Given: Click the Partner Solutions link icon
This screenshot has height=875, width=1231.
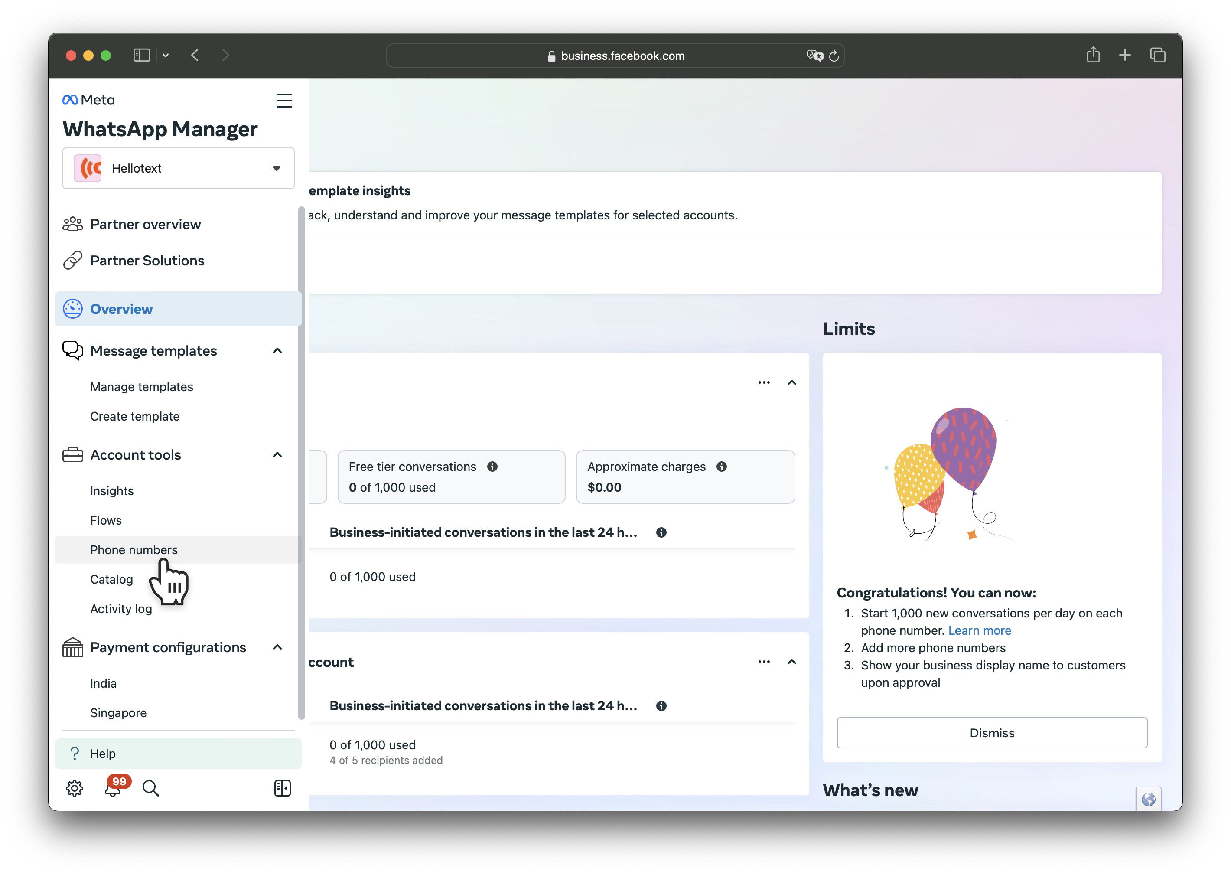Looking at the screenshot, I should 73,260.
